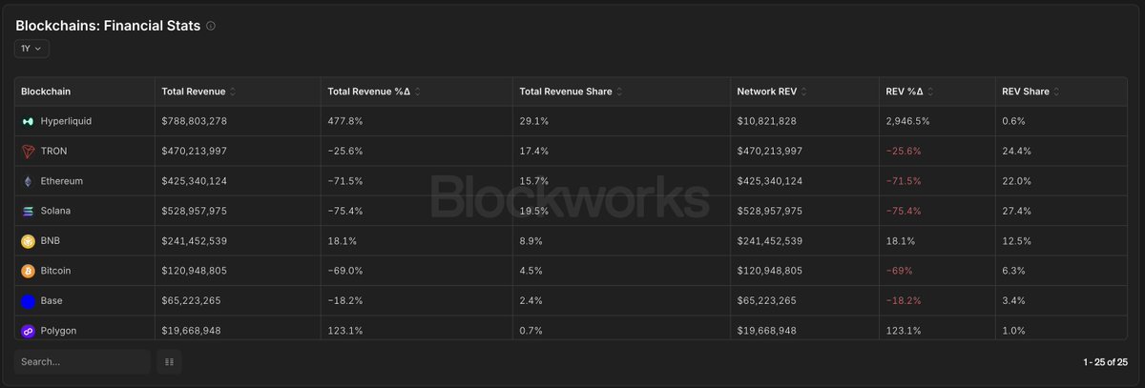The image size is (1145, 388).
Task: Click the BNB coin icon
Action: [28, 241]
